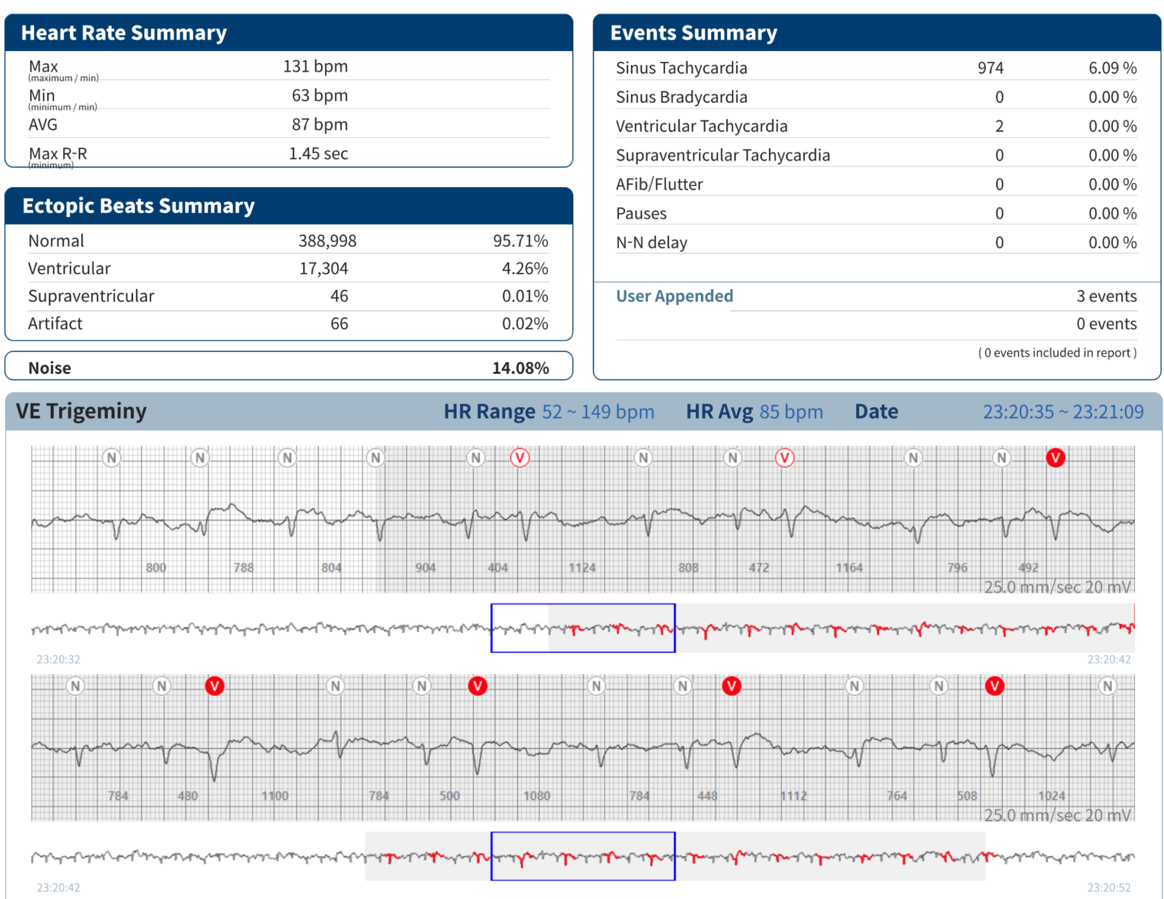Click the Events Summary header

[x=693, y=33]
